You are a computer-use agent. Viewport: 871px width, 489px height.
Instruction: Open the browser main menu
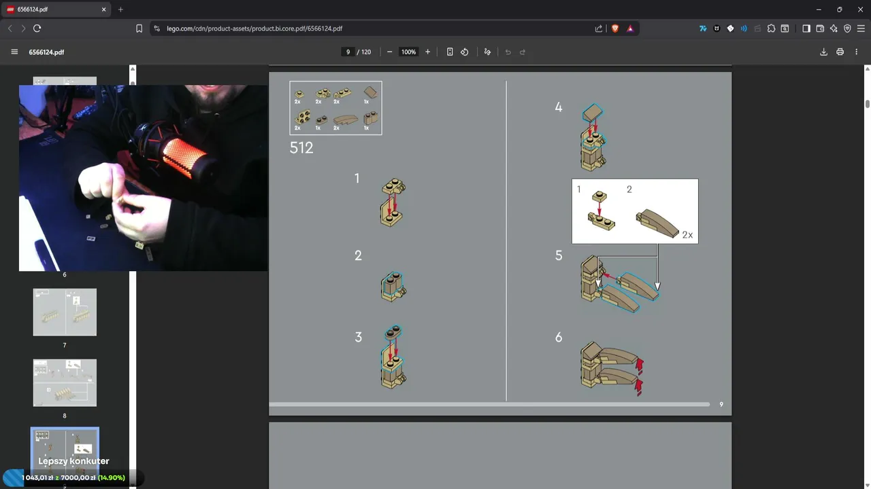861,29
